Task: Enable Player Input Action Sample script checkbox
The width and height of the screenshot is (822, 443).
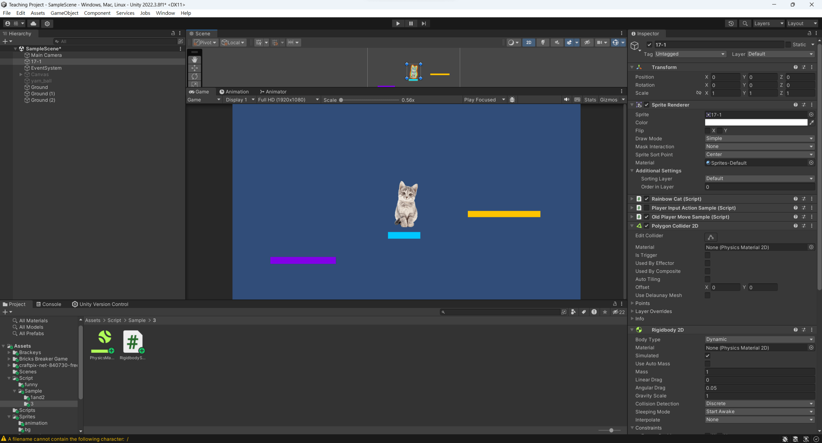Action: [x=646, y=208]
